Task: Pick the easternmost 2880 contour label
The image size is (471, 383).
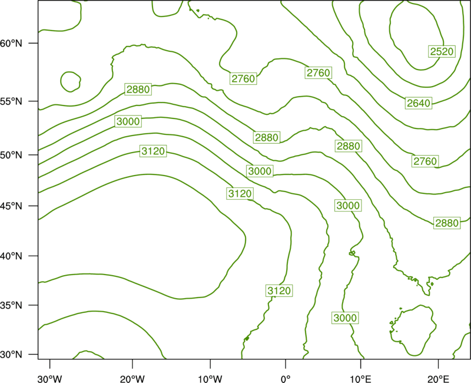Action: point(447,223)
